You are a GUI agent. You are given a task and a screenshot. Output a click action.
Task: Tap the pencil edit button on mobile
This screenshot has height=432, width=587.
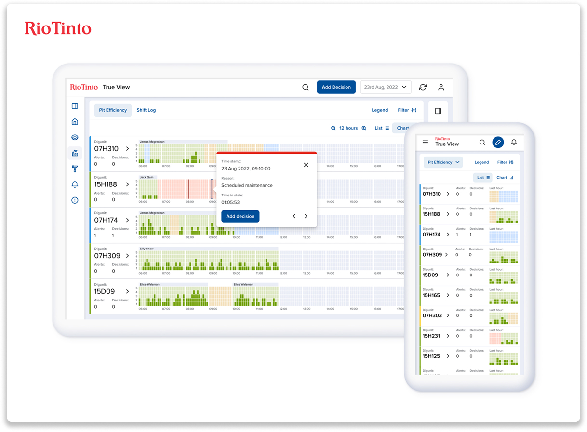(x=498, y=142)
